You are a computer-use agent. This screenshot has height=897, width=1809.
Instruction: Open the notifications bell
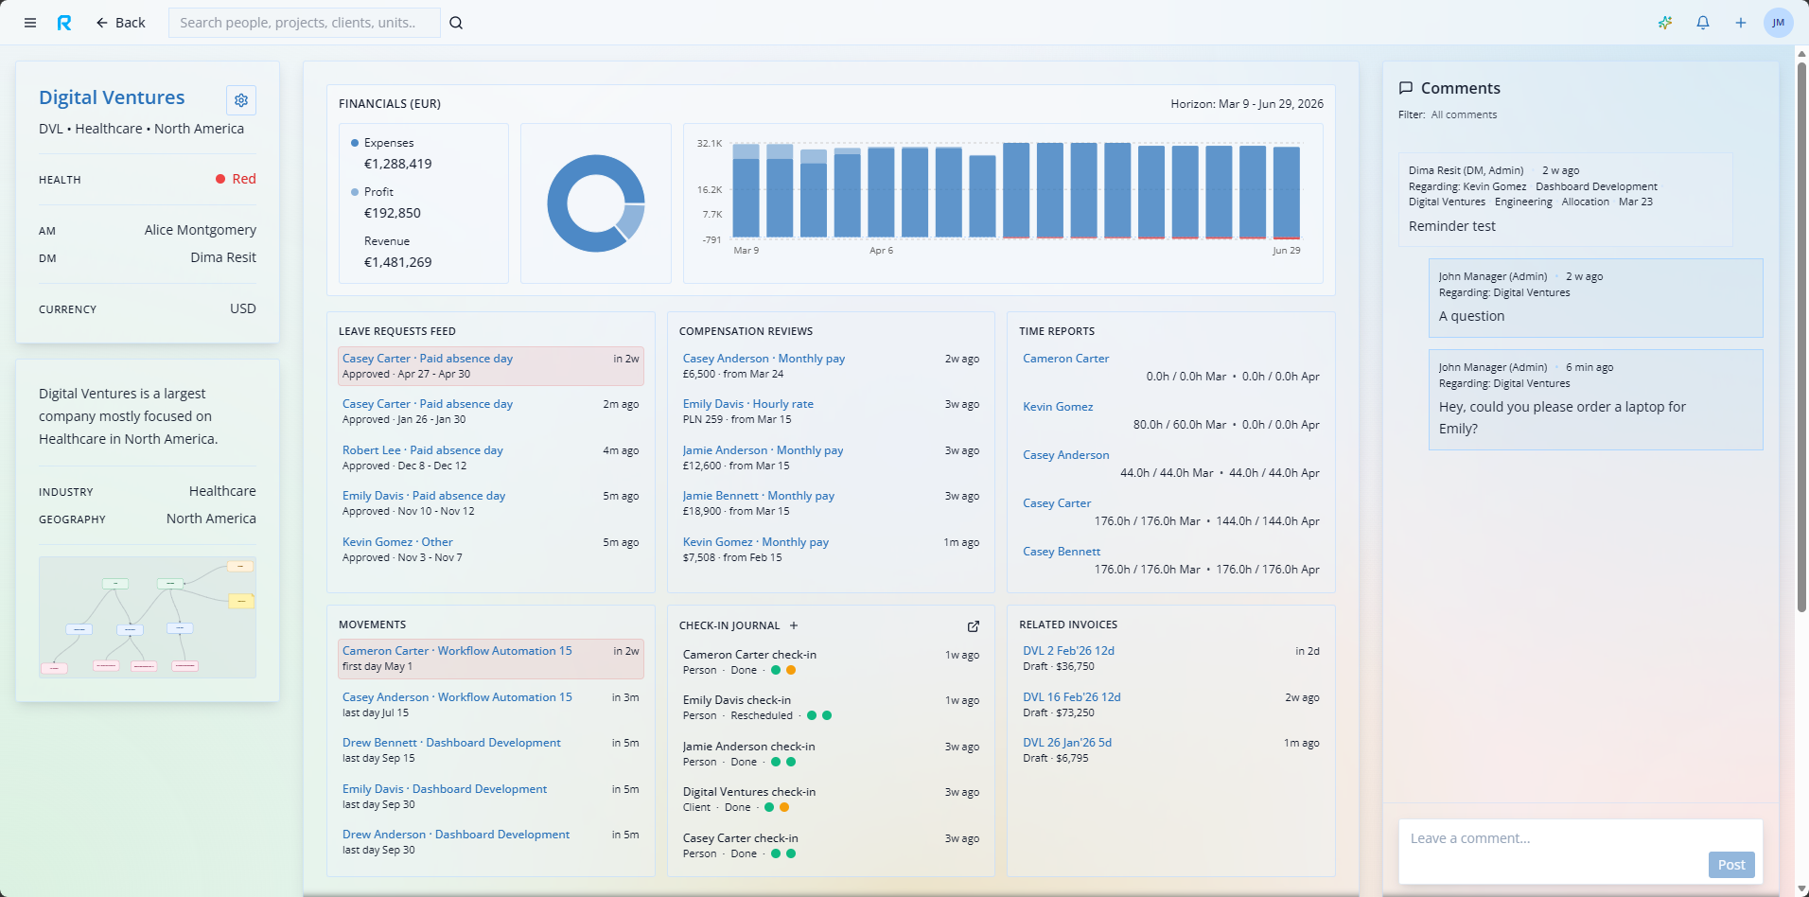[x=1702, y=22]
